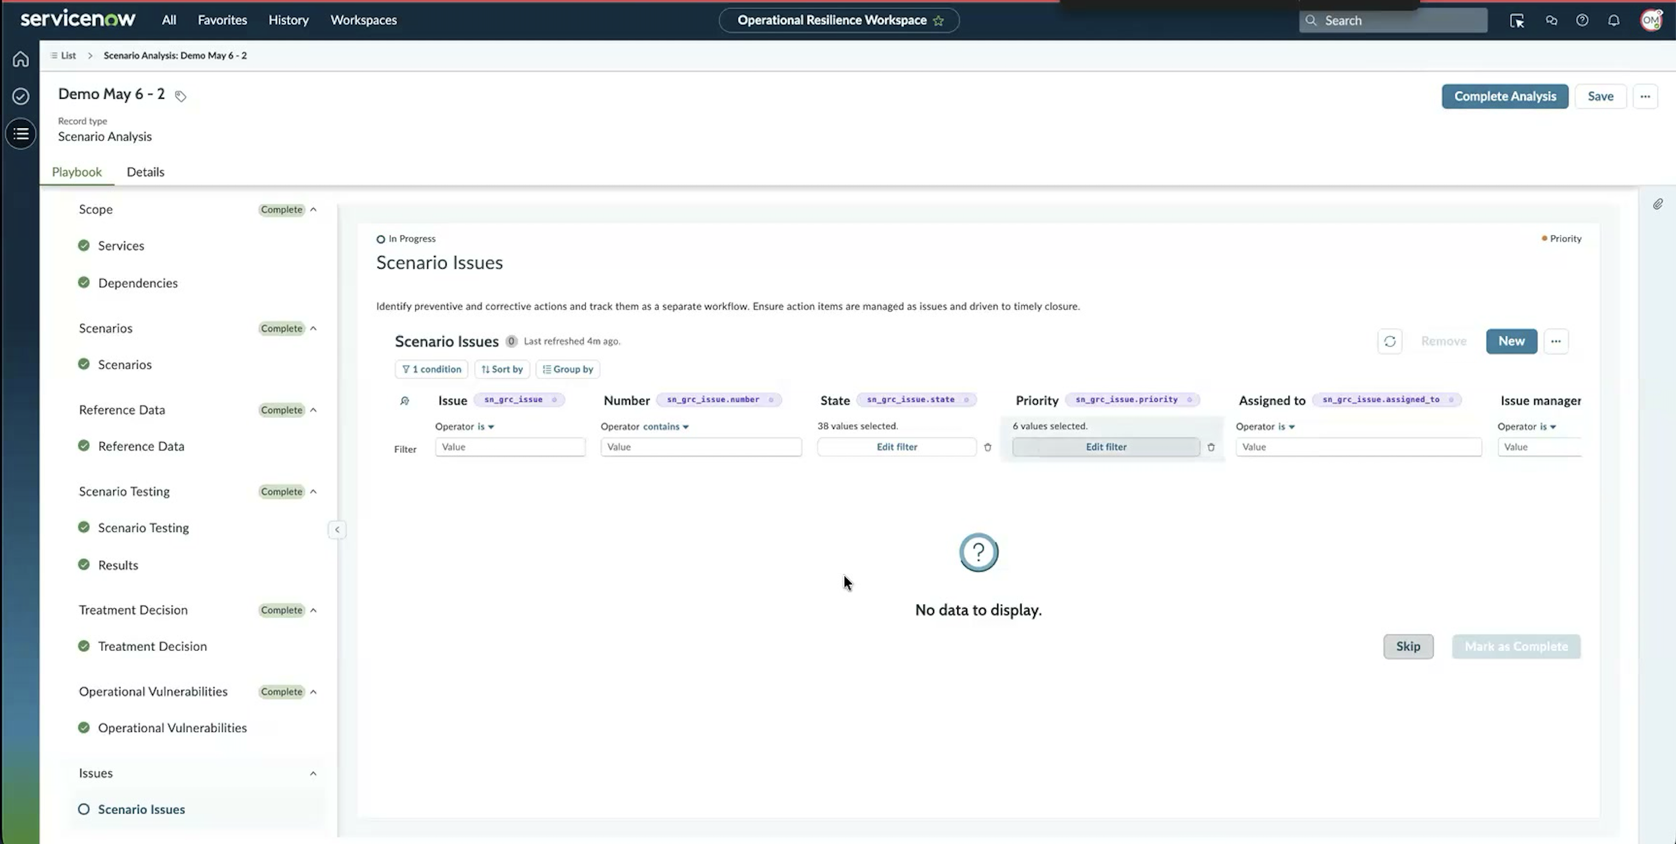Screen dimensions: 1676x844
Task: Click the Issue filter Value field
Action: coord(510,447)
